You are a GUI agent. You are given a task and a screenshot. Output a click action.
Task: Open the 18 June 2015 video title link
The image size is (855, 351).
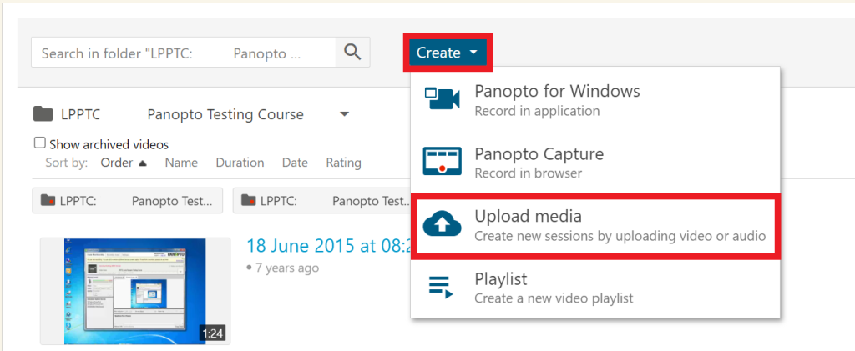tap(328, 245)
